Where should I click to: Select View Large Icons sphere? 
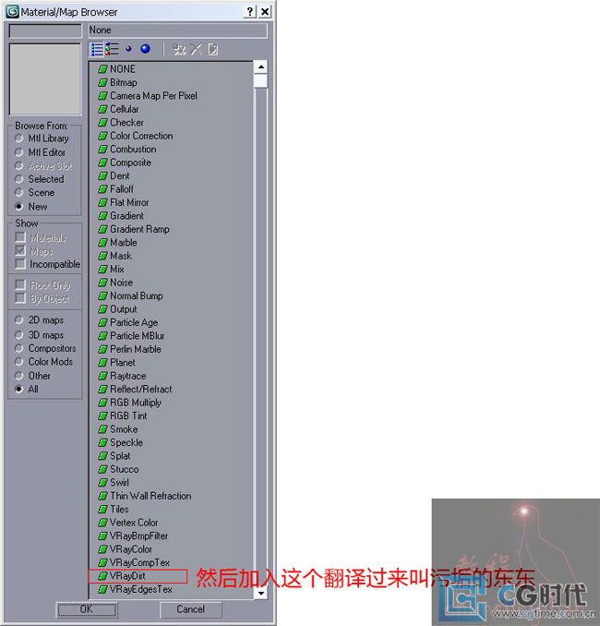click(x=145, y=49)
